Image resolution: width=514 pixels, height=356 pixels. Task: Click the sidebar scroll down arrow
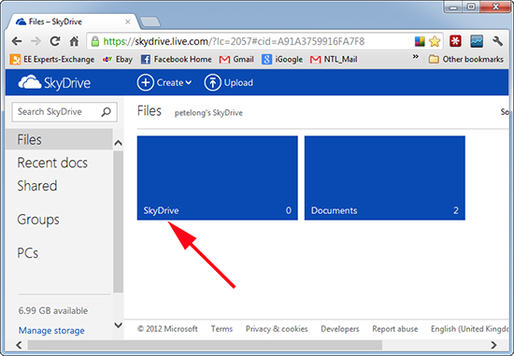pos(119,325)
